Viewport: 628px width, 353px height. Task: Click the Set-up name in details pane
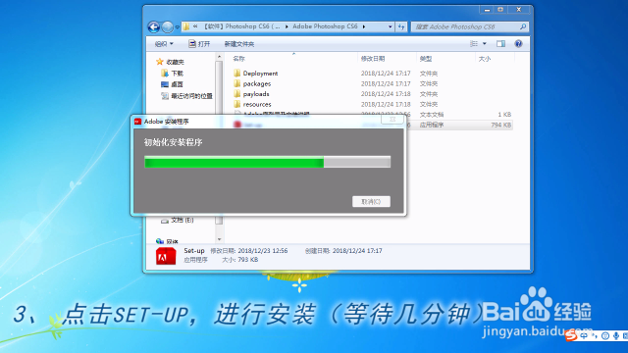point(194,251)
